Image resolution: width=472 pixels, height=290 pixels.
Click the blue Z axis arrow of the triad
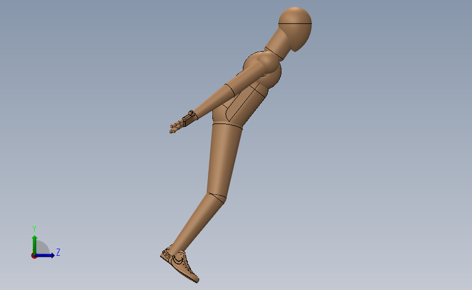(x=45, y=255)
